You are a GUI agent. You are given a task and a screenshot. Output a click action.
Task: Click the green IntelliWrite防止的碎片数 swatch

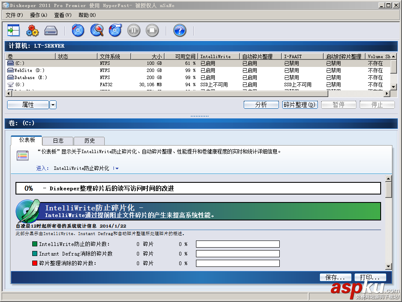(35, 243)
